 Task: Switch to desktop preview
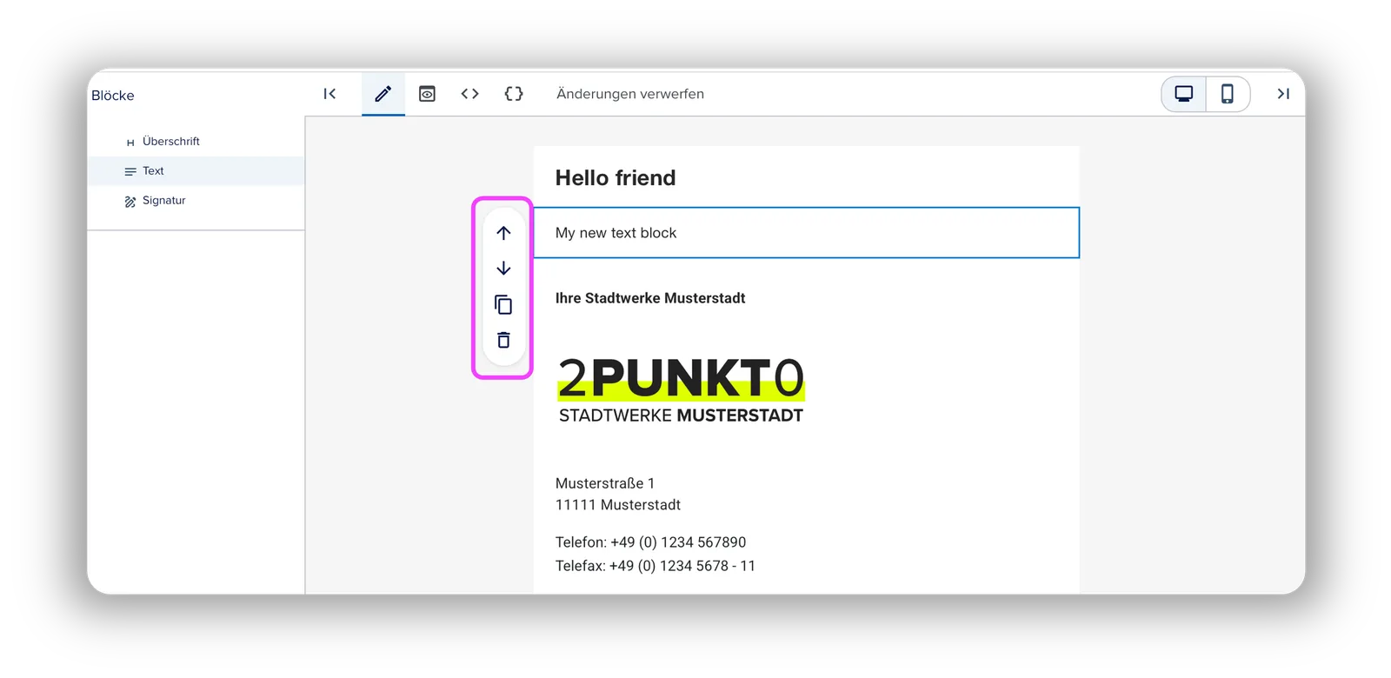1184,94
